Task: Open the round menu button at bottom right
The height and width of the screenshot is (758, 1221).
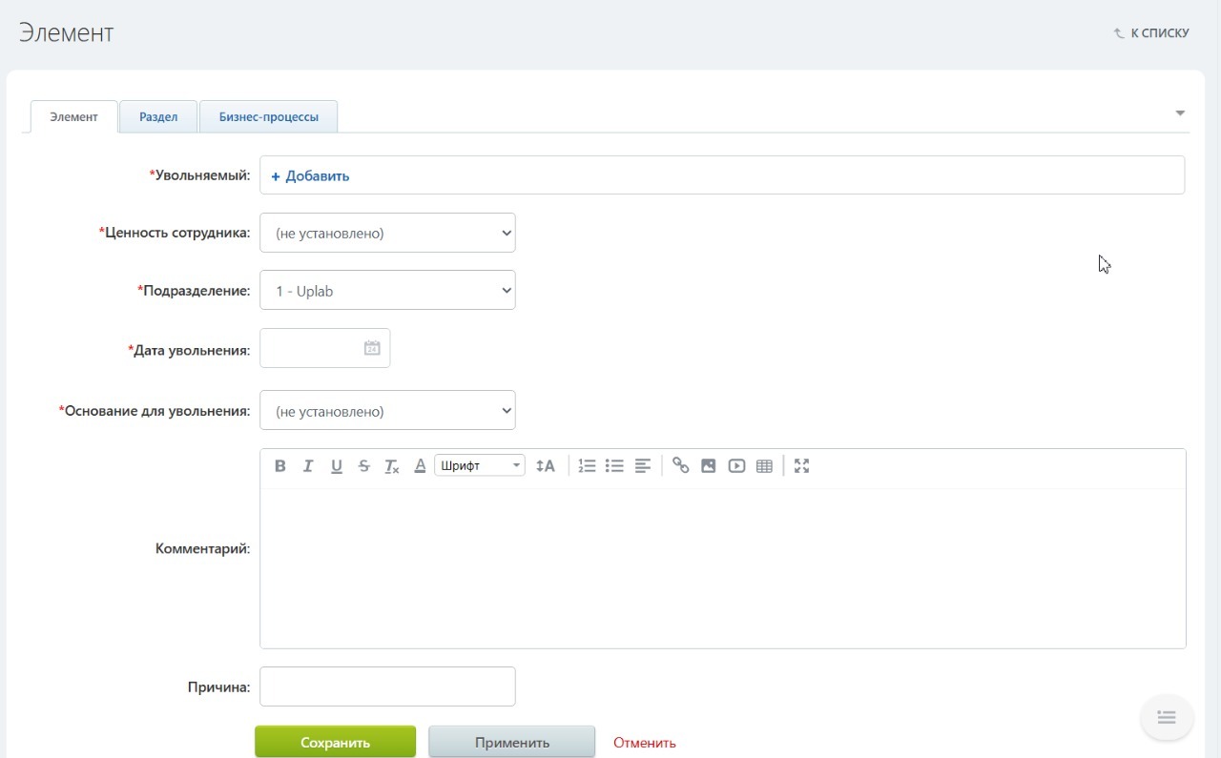Action: [1167, 717]
